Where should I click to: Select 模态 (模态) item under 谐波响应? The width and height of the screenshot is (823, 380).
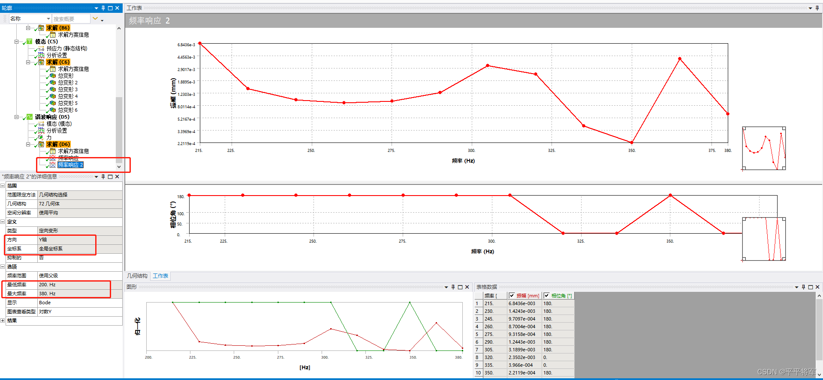click(x=59, y=124)
